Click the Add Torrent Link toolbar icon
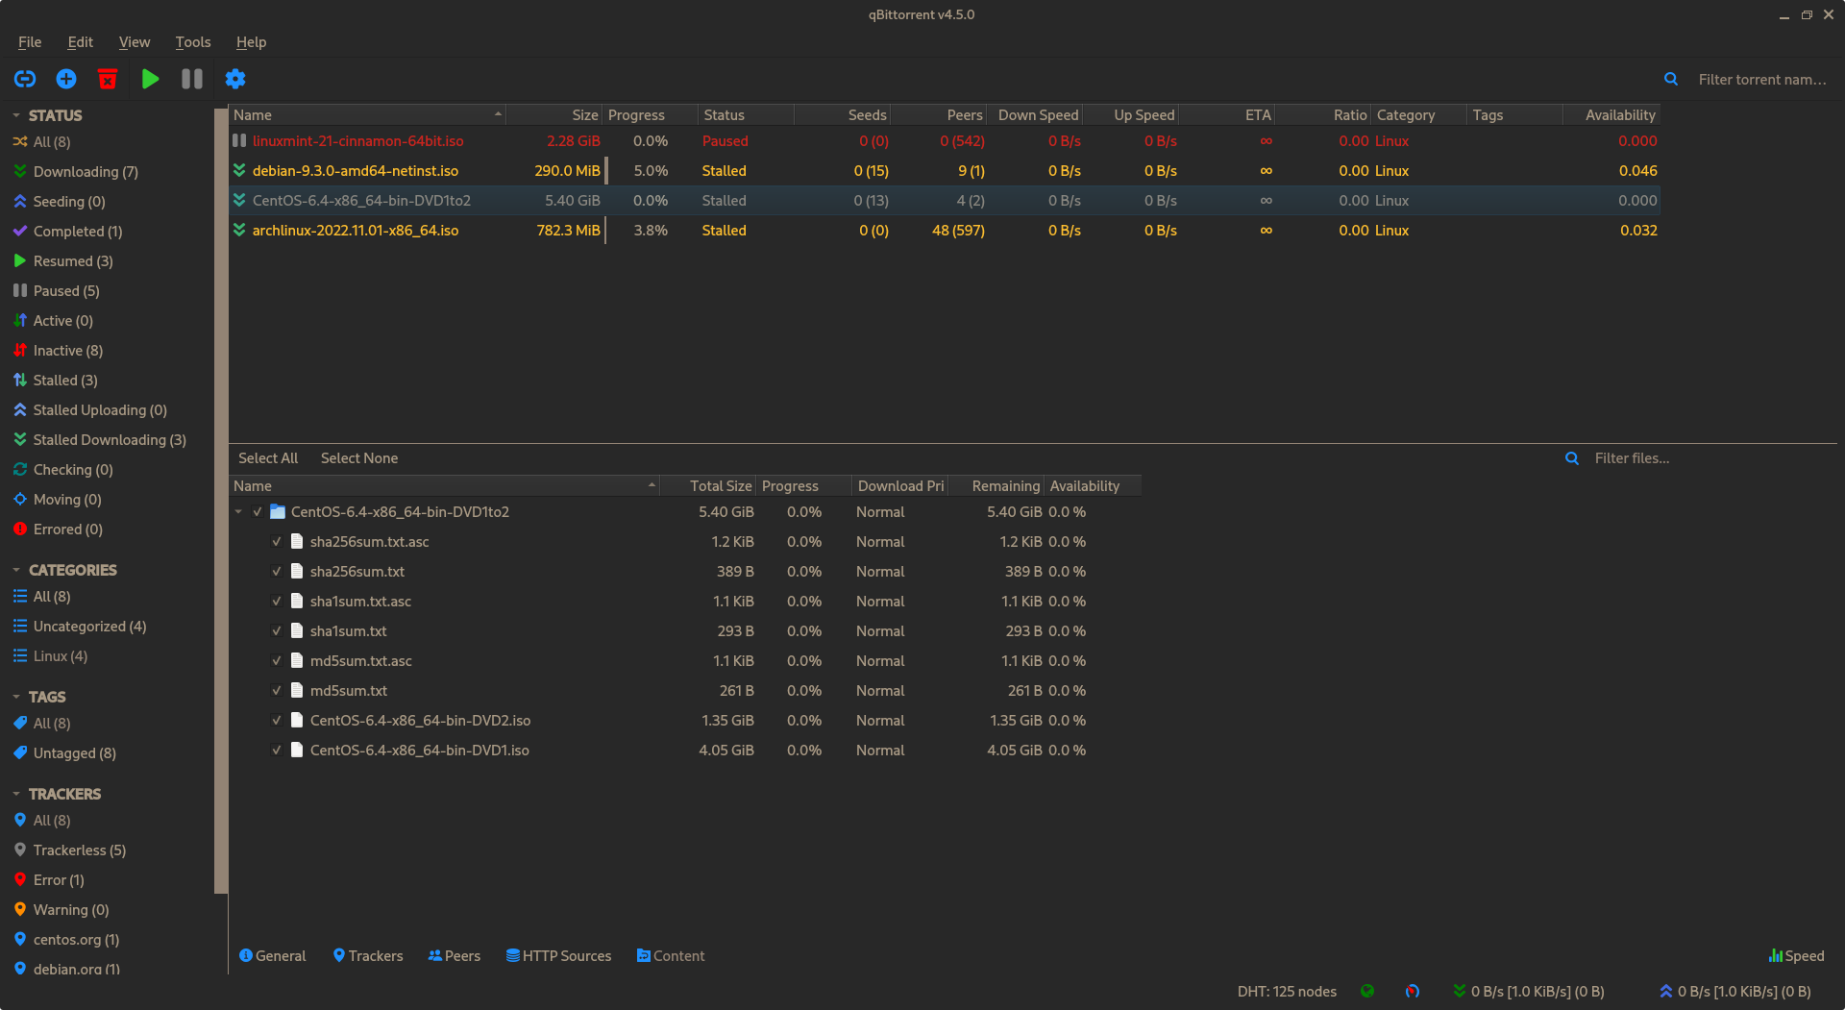1845x1010 pixels. 25,79
